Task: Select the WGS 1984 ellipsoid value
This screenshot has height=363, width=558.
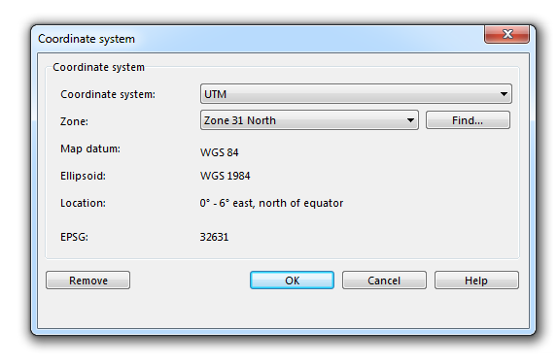Action: pyautogui.click(x=225, y=176)
